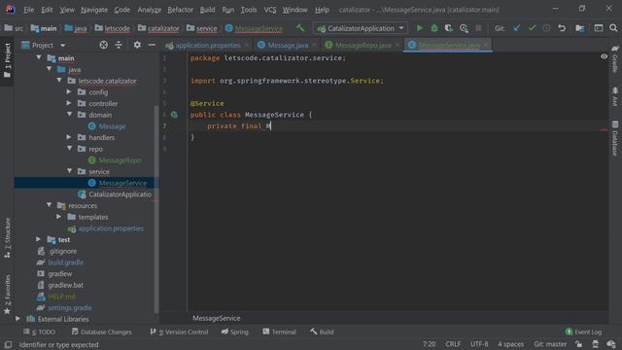
Task: Open search everywhere magnifier icon
Action: [613, 28]
